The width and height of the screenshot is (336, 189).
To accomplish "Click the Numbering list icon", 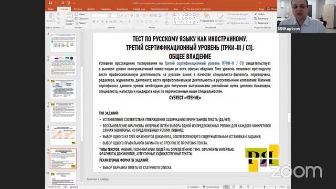I will [x=144, y=16].
